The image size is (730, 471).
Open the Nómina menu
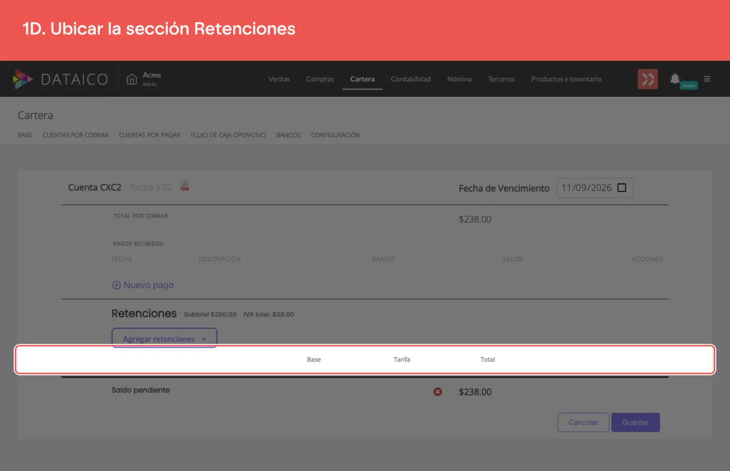[x=459, y=79]
